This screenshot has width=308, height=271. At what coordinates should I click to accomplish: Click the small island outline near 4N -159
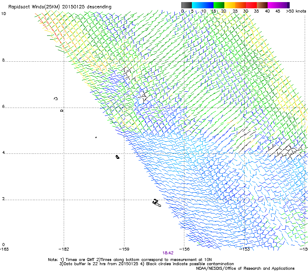118,157
